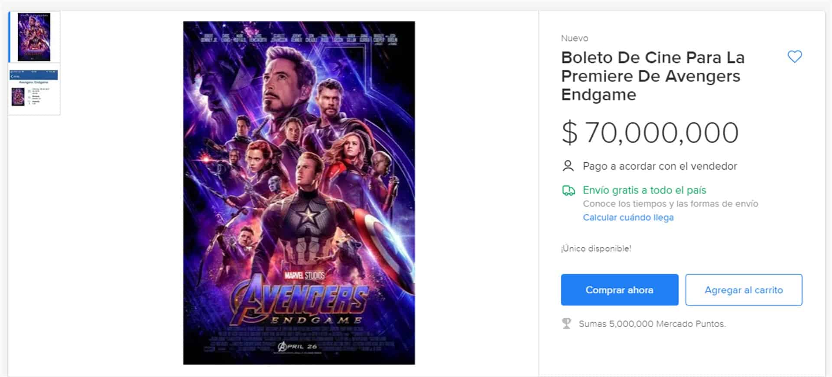
Task: Open the Calcular cuándo llega link
Action: coord(628,218)
